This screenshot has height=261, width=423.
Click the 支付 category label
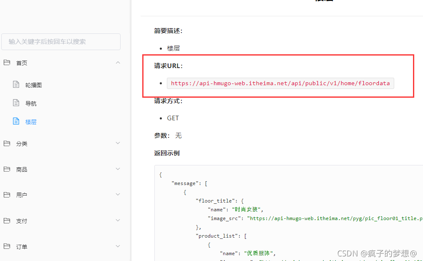click(x=22, y=221)
